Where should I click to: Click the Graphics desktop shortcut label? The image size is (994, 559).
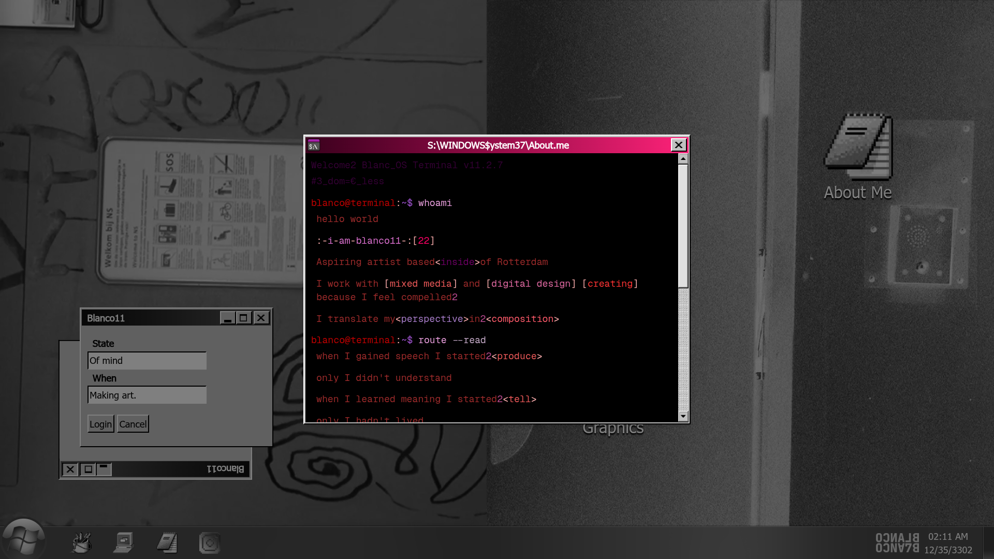pyautogui.click(x=613, y=429)
